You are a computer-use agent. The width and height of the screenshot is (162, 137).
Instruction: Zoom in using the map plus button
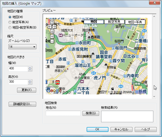pos(52,36)
